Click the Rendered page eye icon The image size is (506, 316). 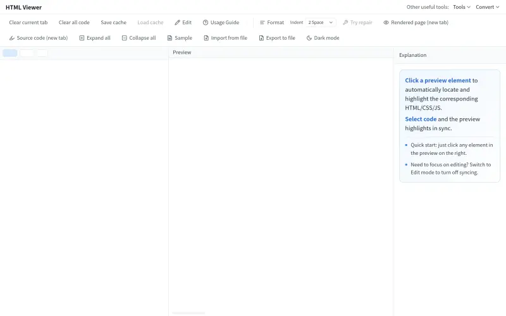[386, 23]
